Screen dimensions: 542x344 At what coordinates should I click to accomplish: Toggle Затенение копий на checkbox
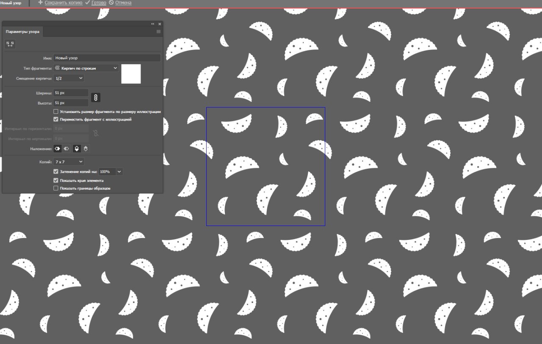[56, 172]
